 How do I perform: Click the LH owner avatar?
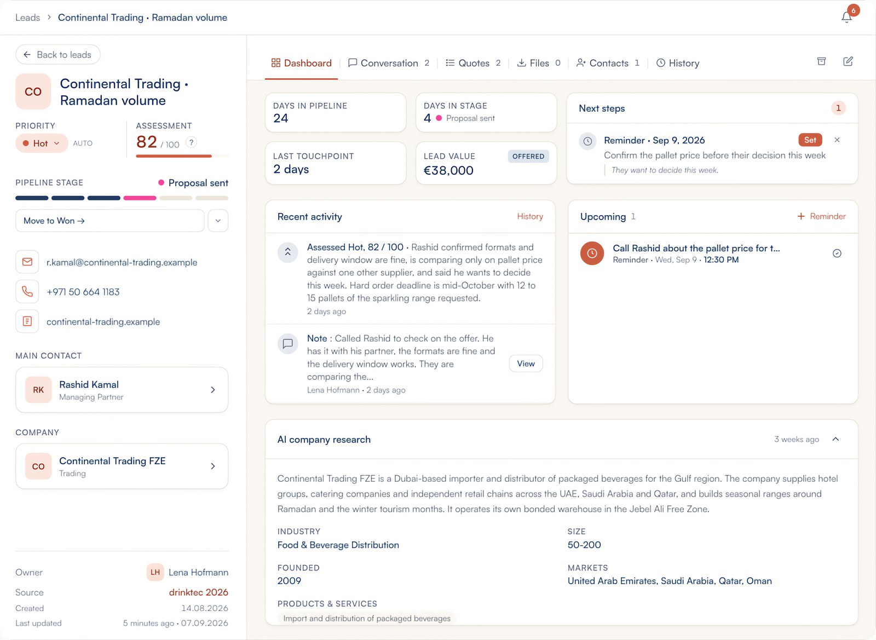[x=155, y=572]
